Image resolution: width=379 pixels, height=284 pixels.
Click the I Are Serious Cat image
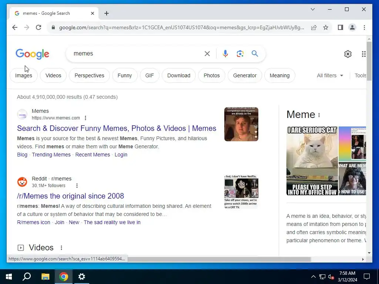click(312, 161)
